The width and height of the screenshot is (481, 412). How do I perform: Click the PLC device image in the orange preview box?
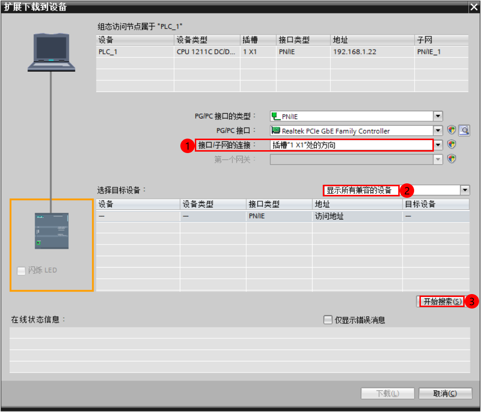click(x=51, y=231)
